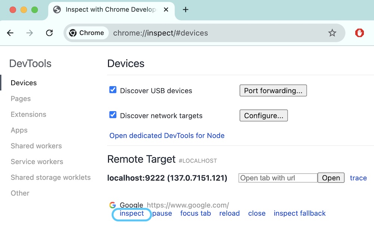Click the Chrome site info chip
Viewport: 374px width, 232px height.
click(x=87, y=33)
